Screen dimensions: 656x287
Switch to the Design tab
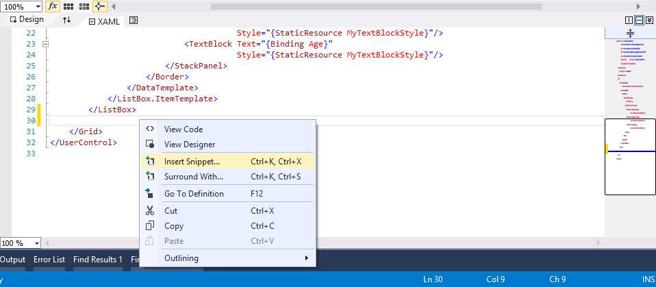(27, 19)
